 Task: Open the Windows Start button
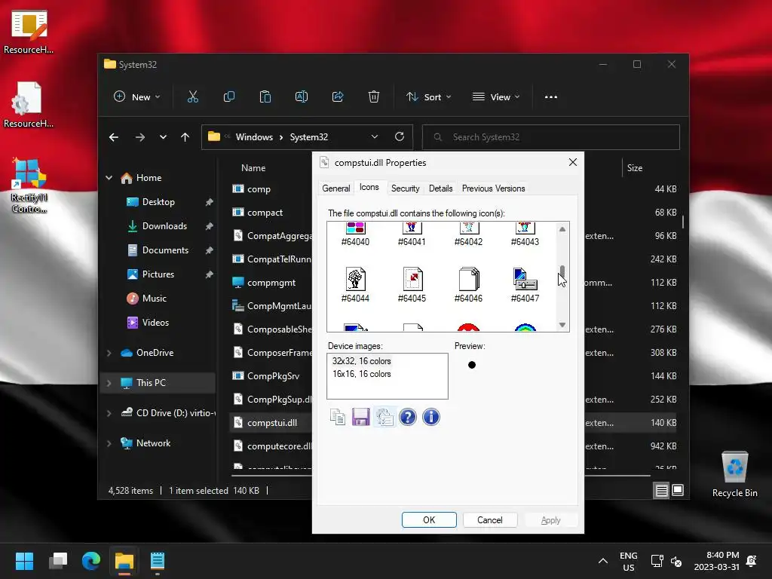coord(24,561)
